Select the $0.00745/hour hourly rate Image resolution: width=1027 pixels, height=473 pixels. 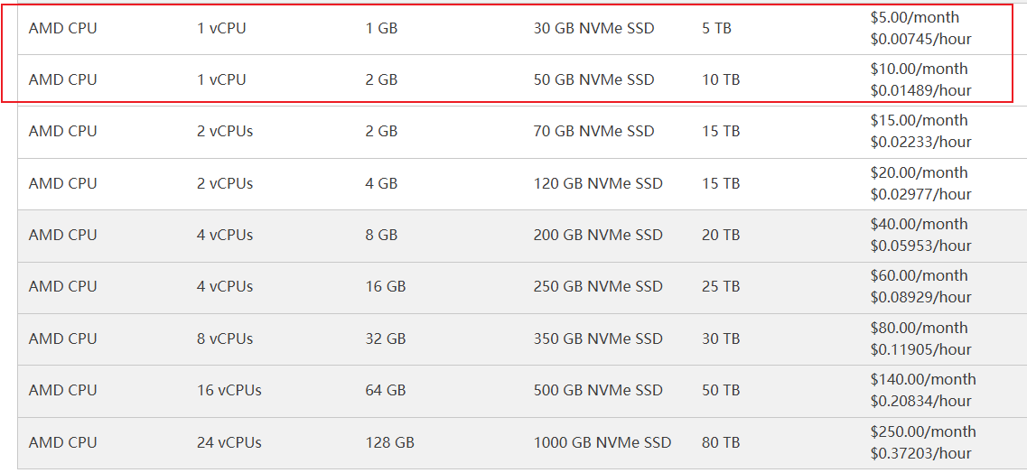tap(920, 39)
